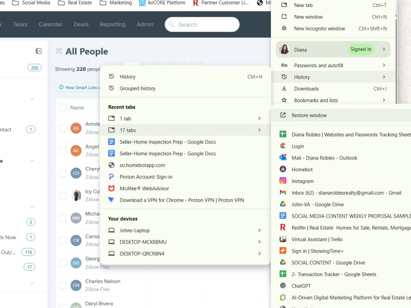
Task: Open the Reporting tab in the nav bar
Action: pos(113,24)
